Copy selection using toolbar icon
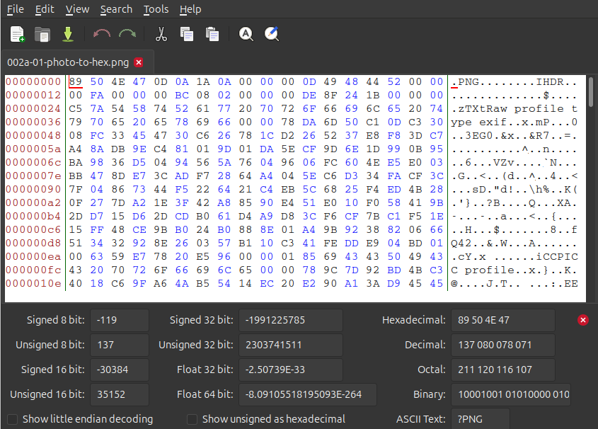 pyautogui.click(x=187, y=34)
